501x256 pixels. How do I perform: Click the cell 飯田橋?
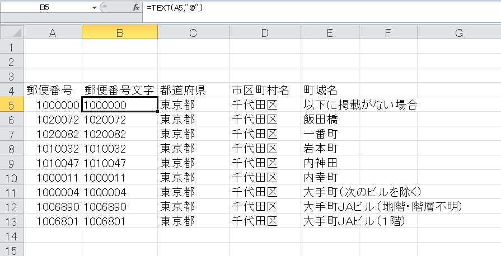coord(330,120)
